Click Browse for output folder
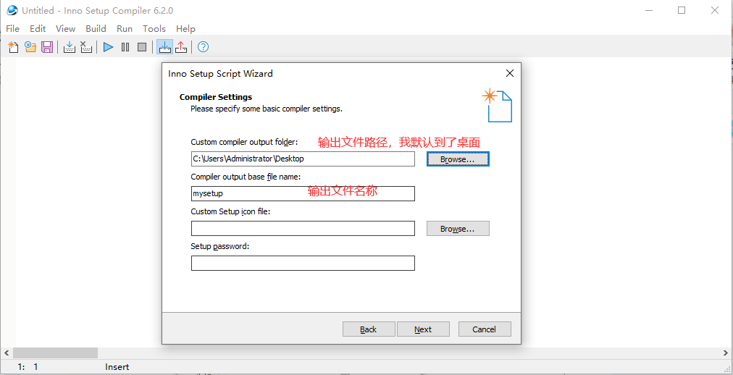This screenshot has height=375, width=733. coord(458,159)
